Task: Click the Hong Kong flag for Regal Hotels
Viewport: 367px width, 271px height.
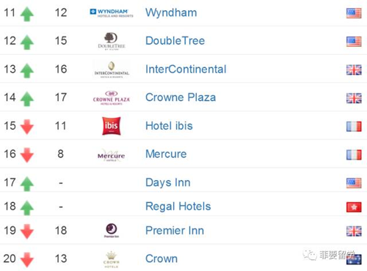Action: tap(354, 207)
